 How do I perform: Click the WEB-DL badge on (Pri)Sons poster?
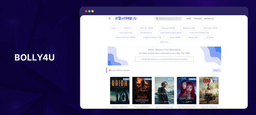(x=148, y=79)
